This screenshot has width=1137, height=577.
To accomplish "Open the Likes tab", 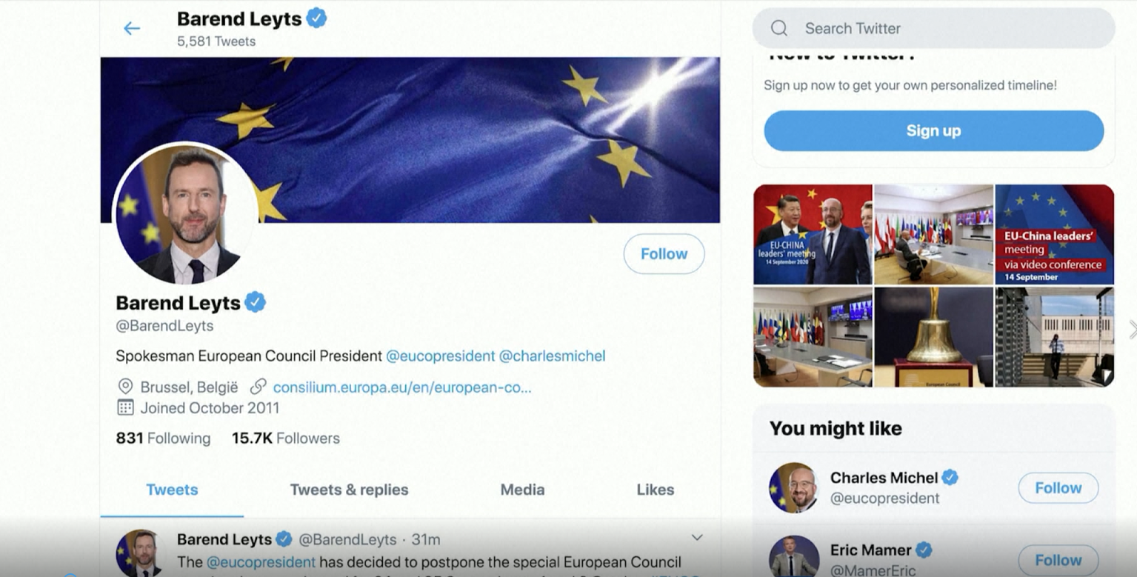I will coord(656,490).
